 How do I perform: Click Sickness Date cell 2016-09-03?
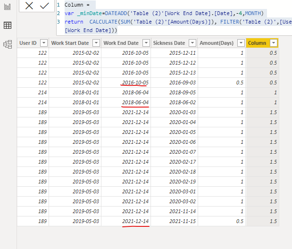175,83
